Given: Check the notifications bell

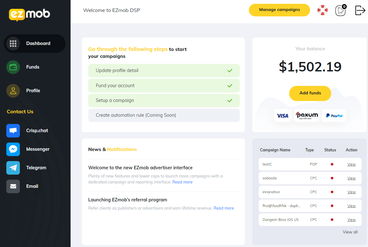Looking at the screenshot, I should coord(340,10).
